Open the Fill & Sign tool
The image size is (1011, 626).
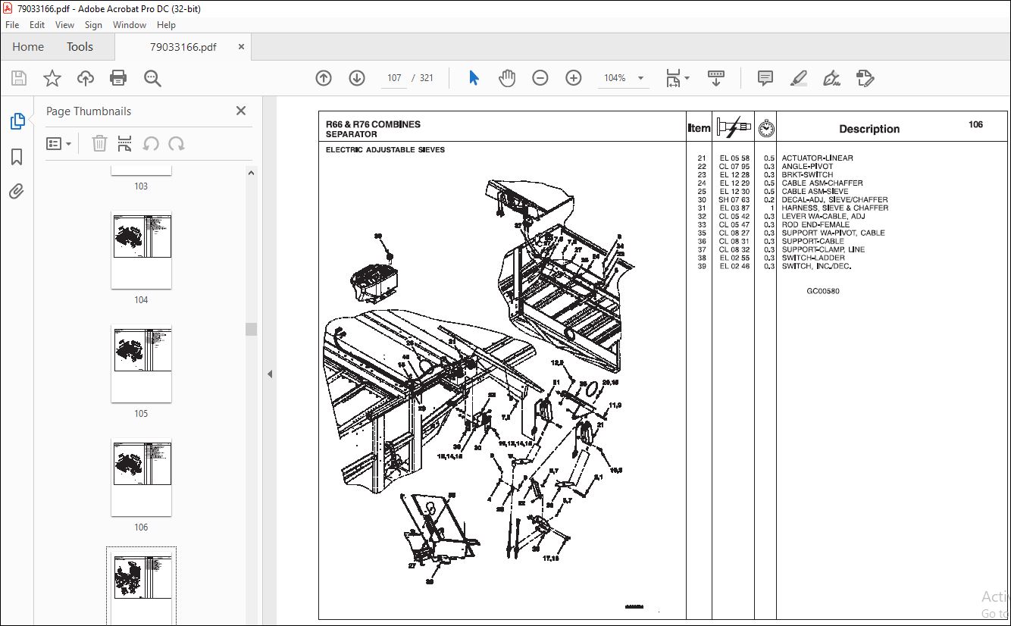[x=831, y=78]
